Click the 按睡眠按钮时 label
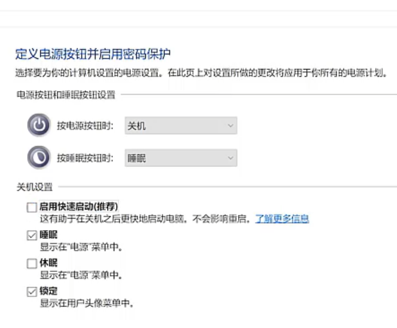 pyautogui.click(x=85, y=158)
